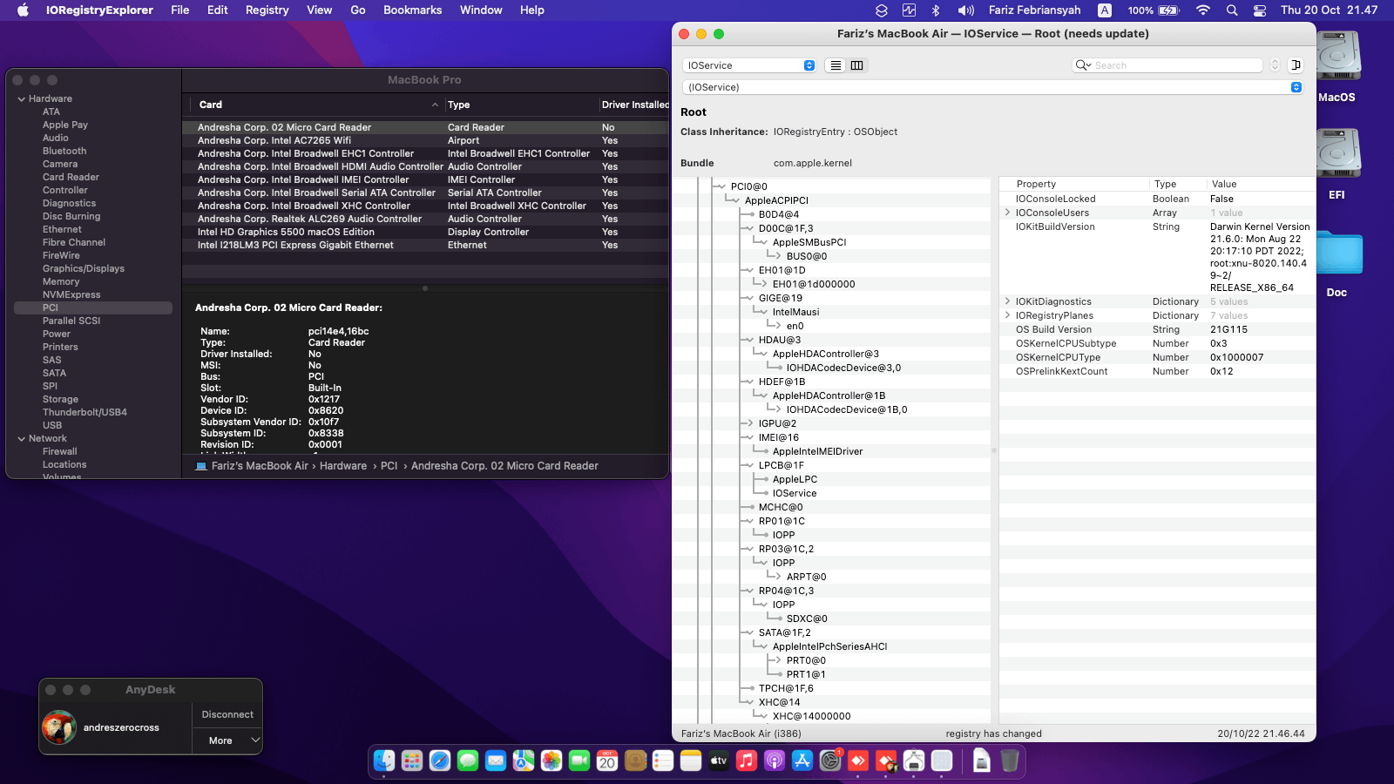Open the Window menu
The height and width of the screenshot is (784, 1394).
481,10
